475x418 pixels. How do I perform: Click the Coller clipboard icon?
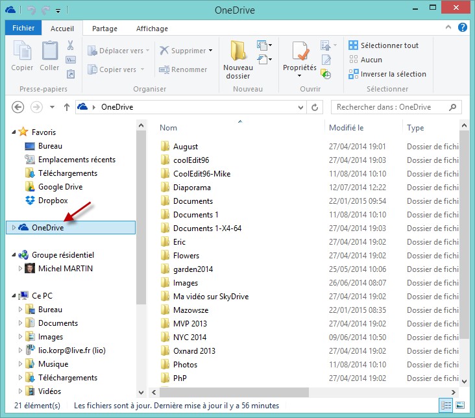tap(49, 51)
